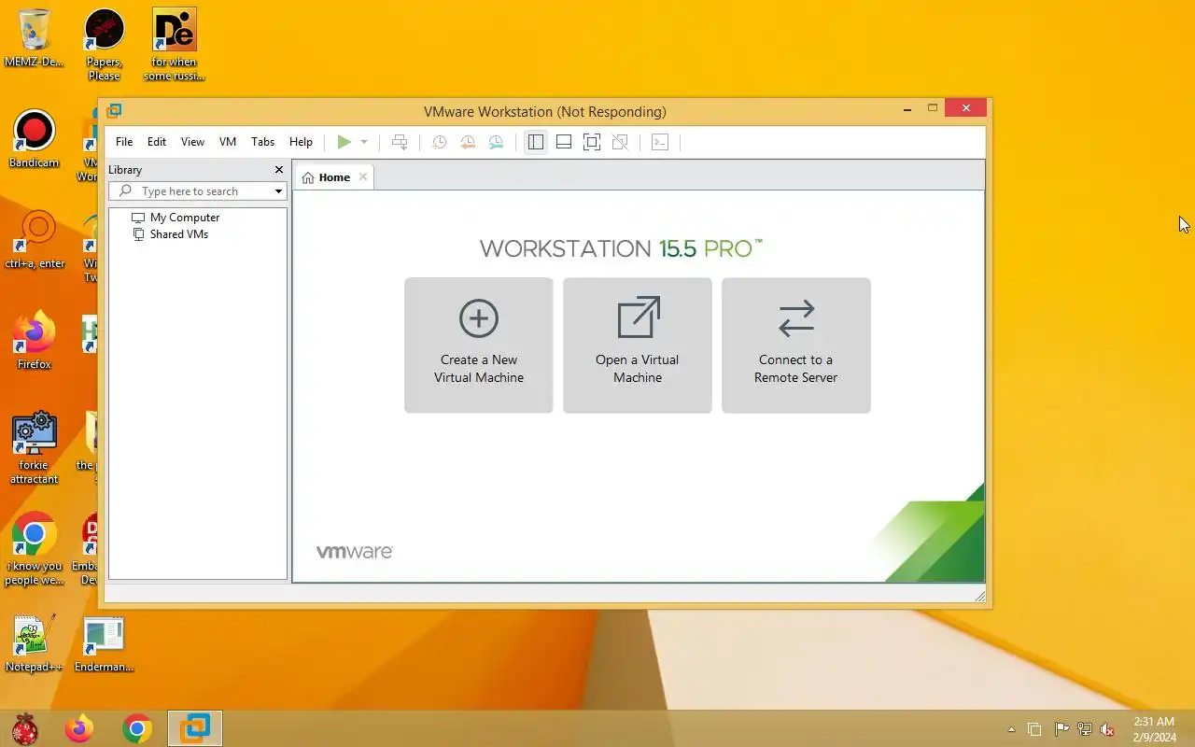This screenshot has width=1195, height=747.
Task: Click the Revert to Snapshot icon
Action: (468, 142)
